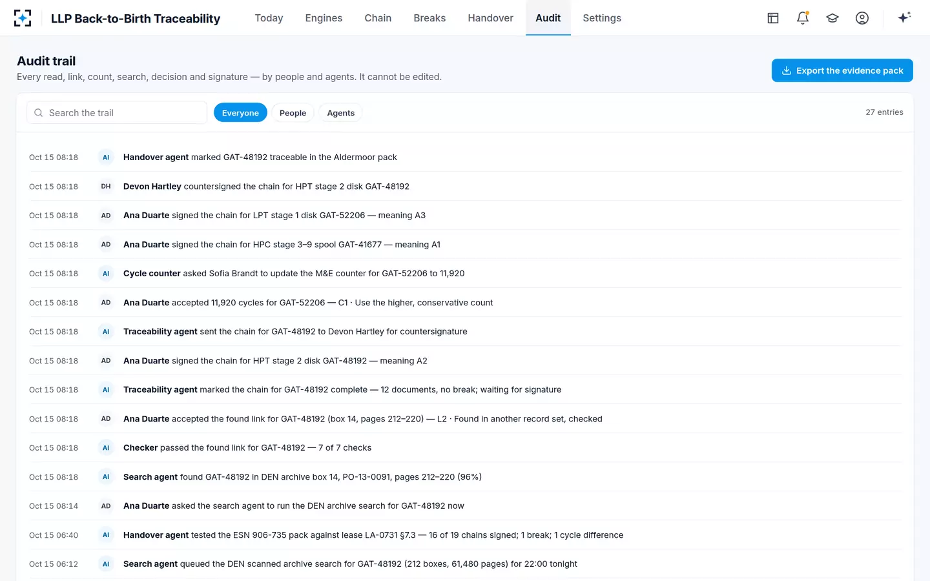
Task: Click AD avatar on DEN archive search request entry
Action: click(106, 505)
